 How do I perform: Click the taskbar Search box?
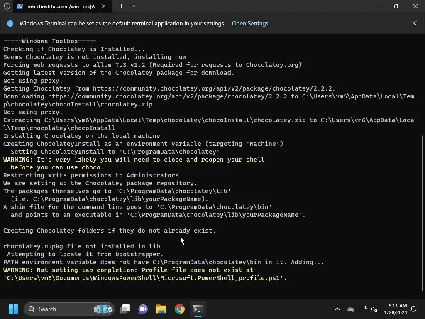tap(69, 309)
